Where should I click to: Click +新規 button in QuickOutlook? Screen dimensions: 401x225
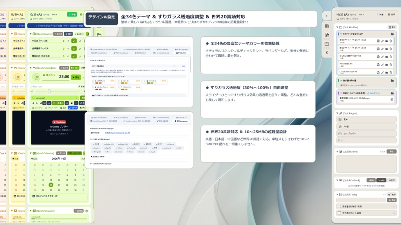click(371, 180)
